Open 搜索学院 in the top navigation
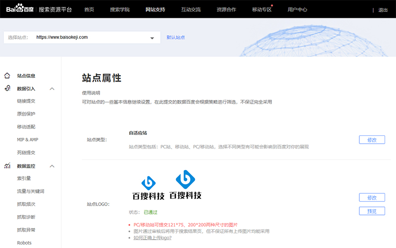Image resolution: width=396 pixels, height=248 pixels. point(120,9)
